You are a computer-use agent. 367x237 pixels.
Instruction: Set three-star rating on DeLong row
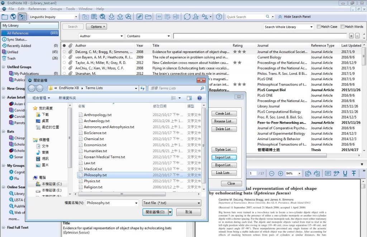click(x=244, y=52)
